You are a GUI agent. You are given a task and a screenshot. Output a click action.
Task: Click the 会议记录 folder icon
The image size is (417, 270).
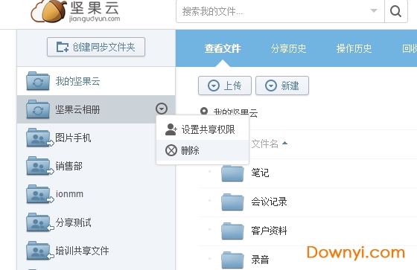232,202
